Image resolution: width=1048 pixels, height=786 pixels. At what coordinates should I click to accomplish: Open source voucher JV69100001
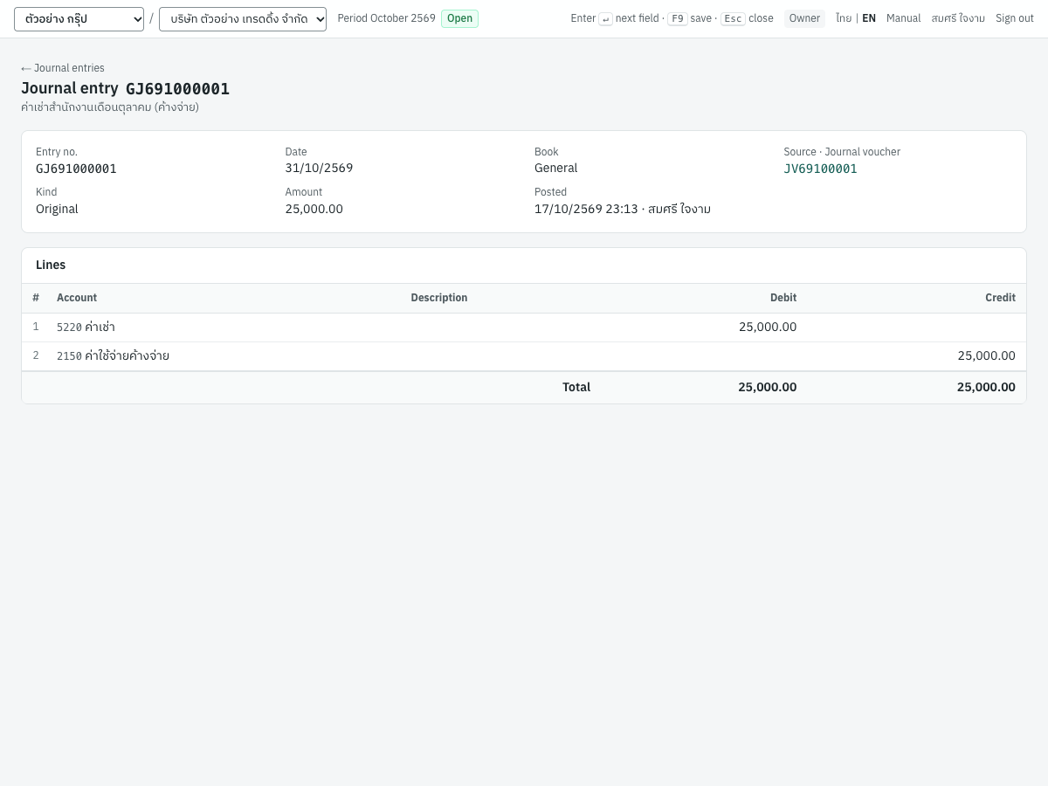[x=820, y=169]
